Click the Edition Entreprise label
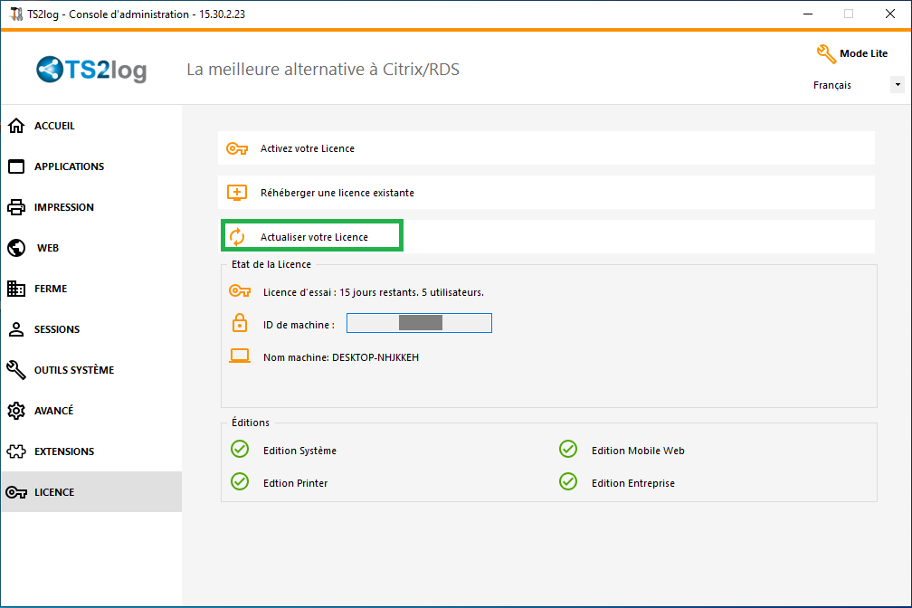The image size is (912, 608). [x=632, y=483]
